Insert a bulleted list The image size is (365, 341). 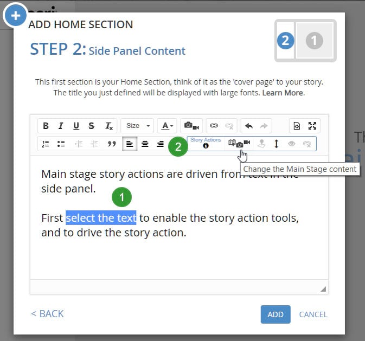tap(61, 144)
